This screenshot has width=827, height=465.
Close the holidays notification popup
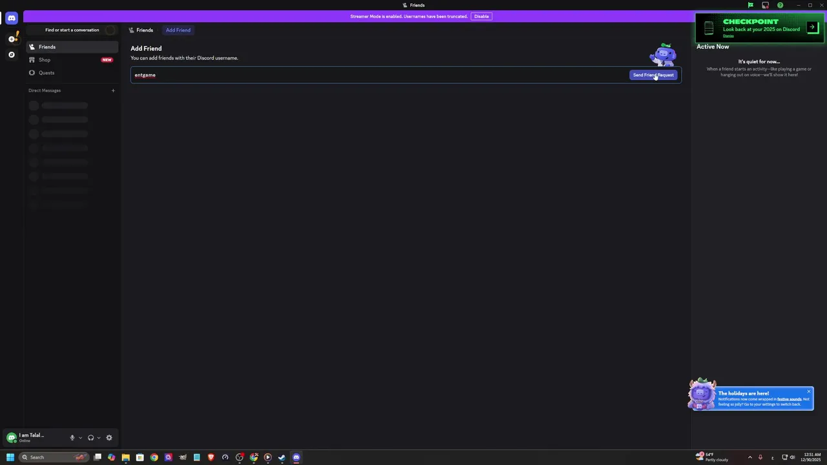(808, 391)
